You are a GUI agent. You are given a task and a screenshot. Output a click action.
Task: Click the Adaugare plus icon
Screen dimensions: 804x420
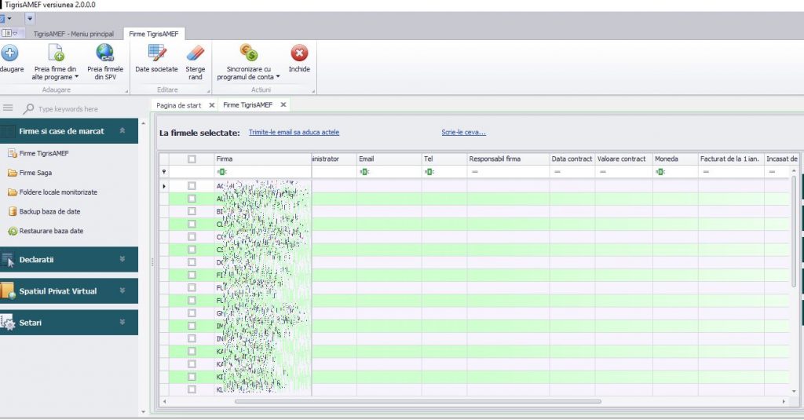9,53
